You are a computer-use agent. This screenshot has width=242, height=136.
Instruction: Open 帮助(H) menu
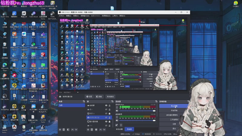tap(122, 16)
